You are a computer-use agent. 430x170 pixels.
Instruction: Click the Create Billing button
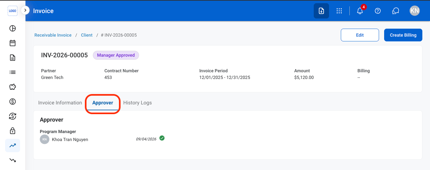[403, 35]
